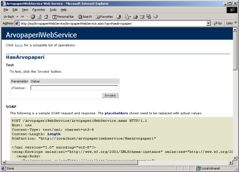
Task: Follow the 'here' operations list link
Action: pyautogui.click(x=19, y=45)
